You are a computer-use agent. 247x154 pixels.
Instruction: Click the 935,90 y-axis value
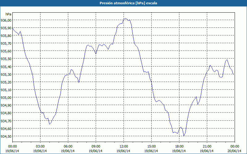(6, 28)
